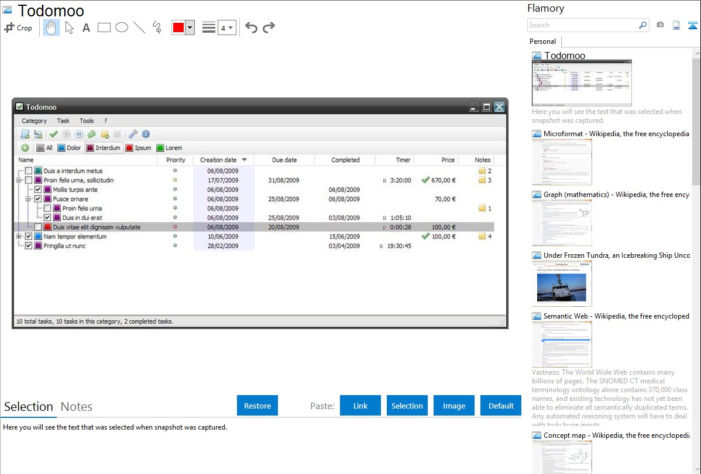The width and height of the screenshot is (701, 474).
Task: Uncheck the Duis in dui erat checkbox
Action: point(47,217)
